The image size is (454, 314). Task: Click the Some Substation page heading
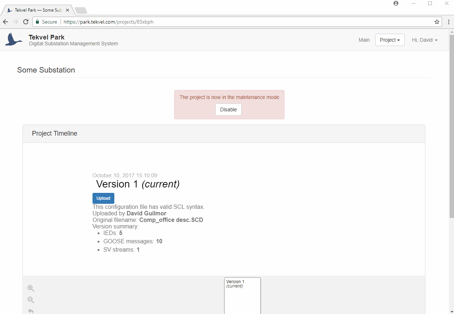pyautogui.click(x=46, y=70)
